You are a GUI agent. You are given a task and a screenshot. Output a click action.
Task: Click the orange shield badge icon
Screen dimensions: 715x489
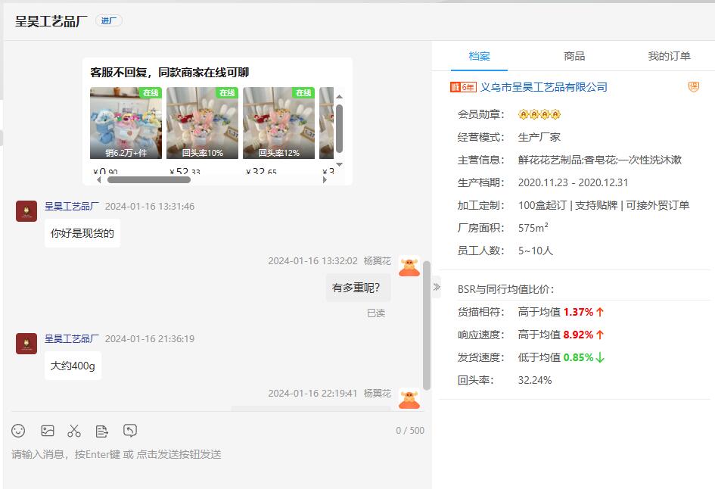coord(693,87)
